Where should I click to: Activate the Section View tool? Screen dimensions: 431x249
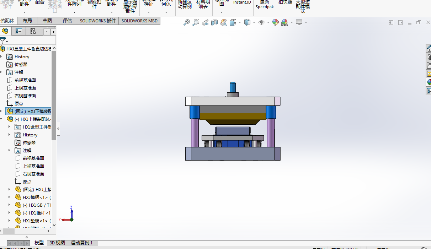point(214,23)
